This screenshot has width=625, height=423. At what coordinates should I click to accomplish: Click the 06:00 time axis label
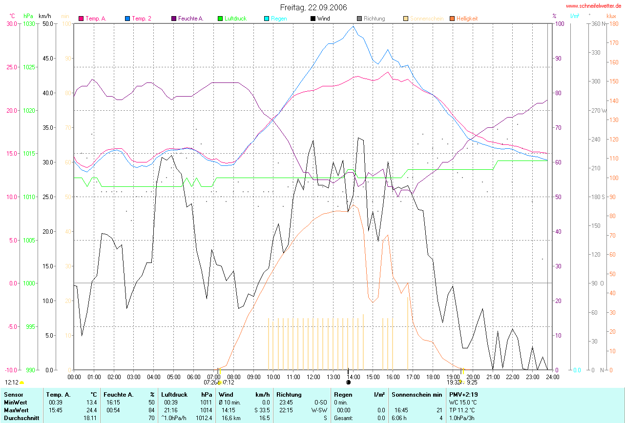click(193, 377)
